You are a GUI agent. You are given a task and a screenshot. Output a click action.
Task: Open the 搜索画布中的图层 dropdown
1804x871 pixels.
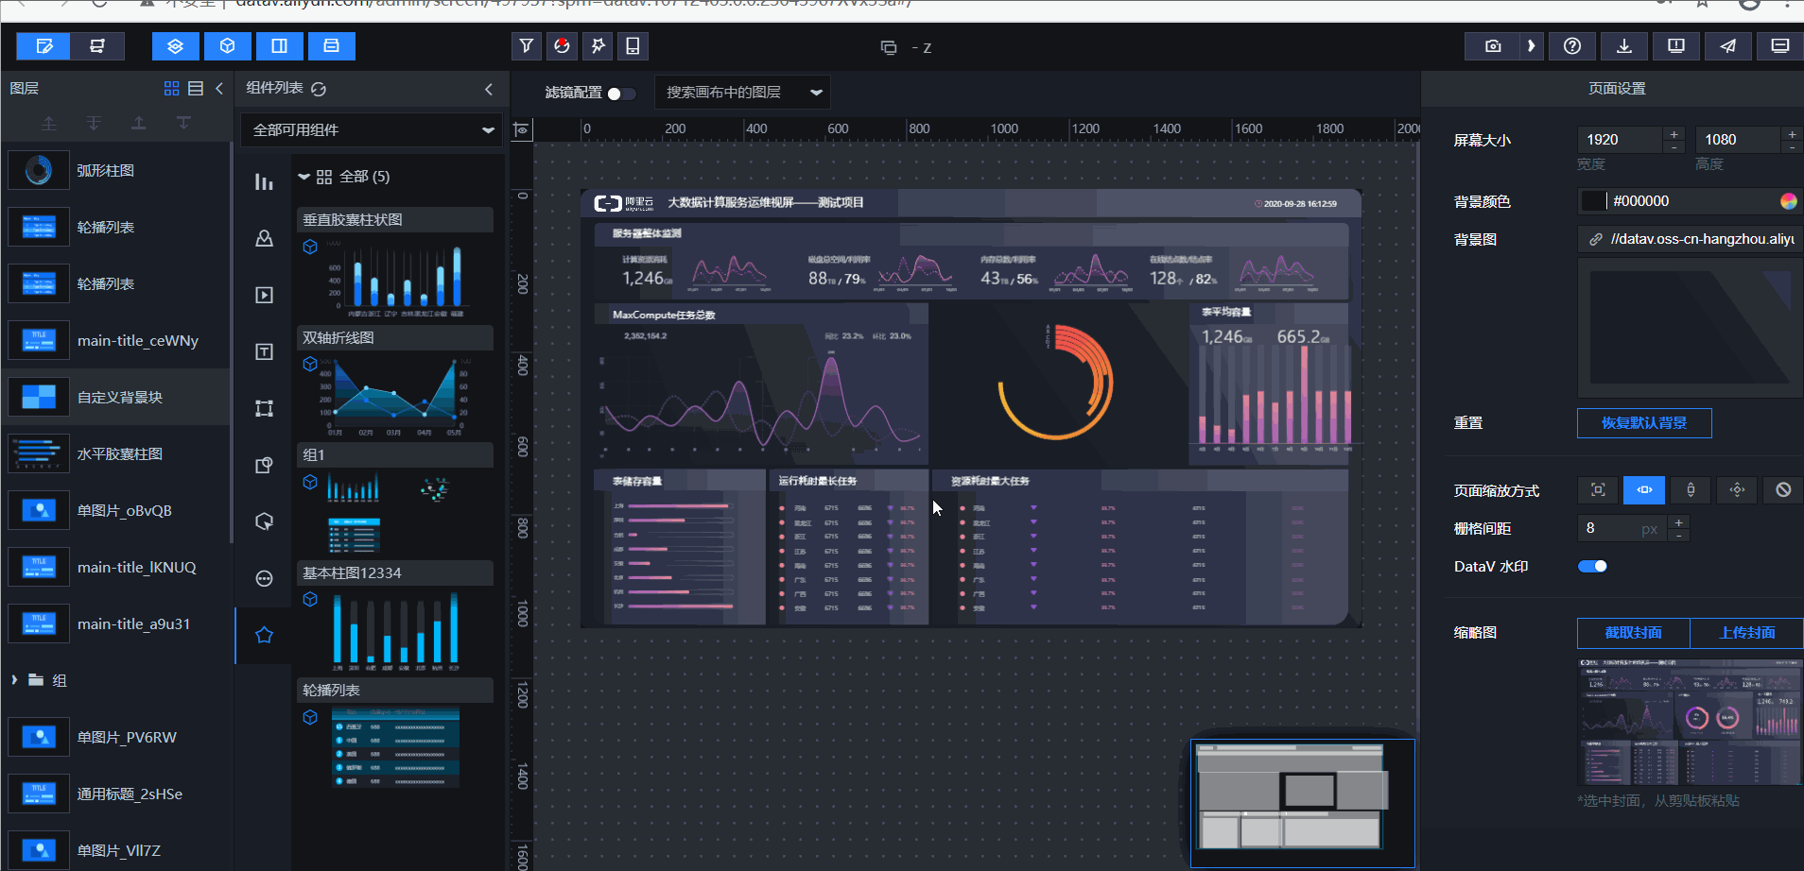click(x=742, y=93)
